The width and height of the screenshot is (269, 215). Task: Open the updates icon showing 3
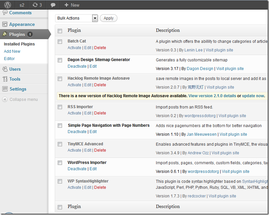coord(37,5)
